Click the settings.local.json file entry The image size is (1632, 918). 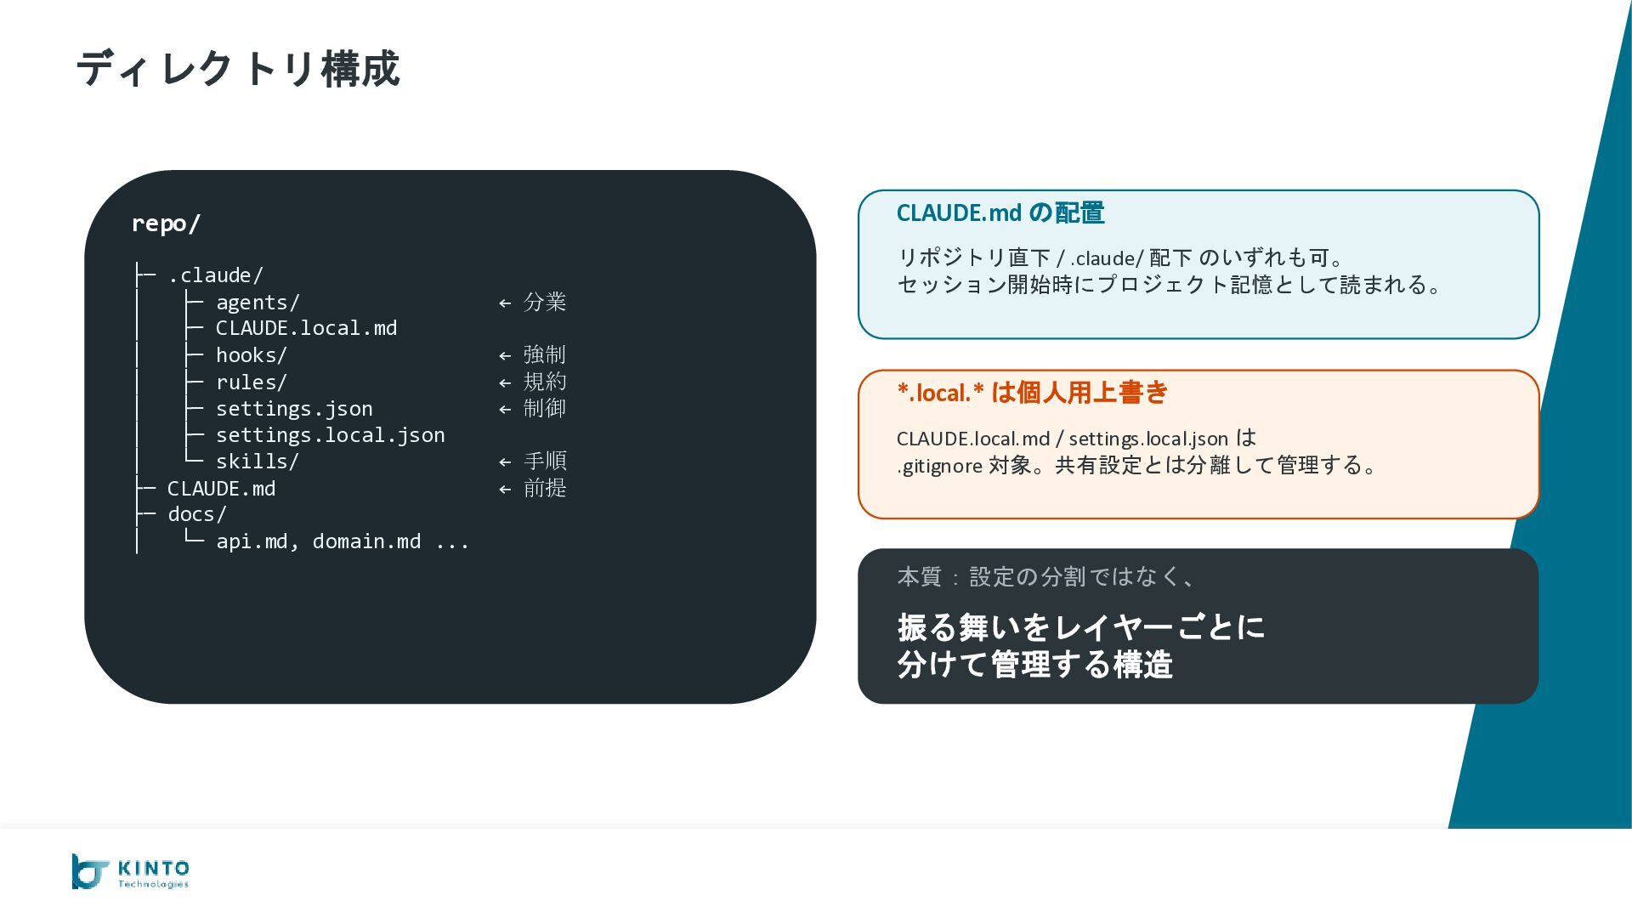point(330,435)
